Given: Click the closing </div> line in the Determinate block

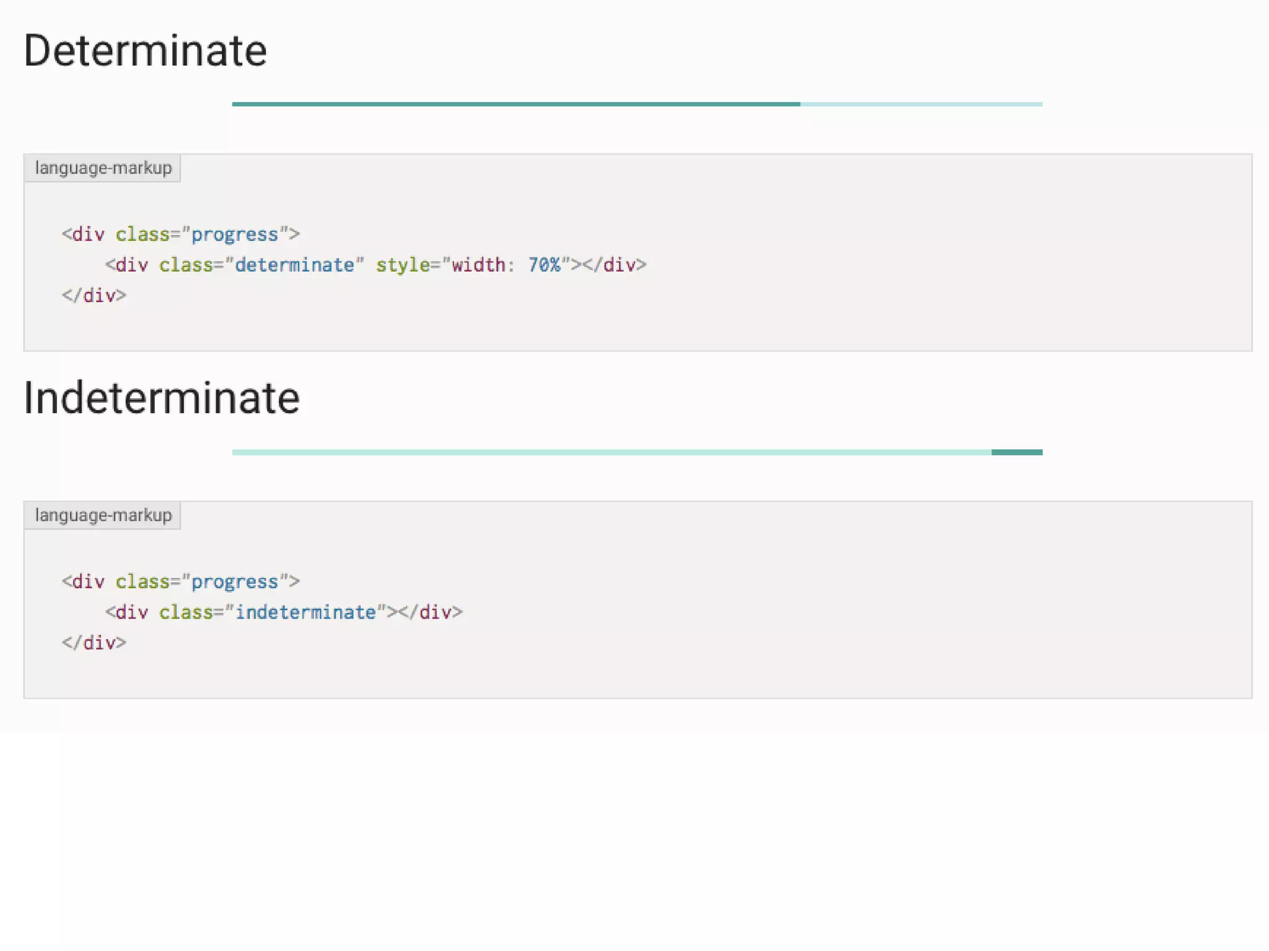Looking at the screenshot, I should pyautogui.click(x=94, y=296).
